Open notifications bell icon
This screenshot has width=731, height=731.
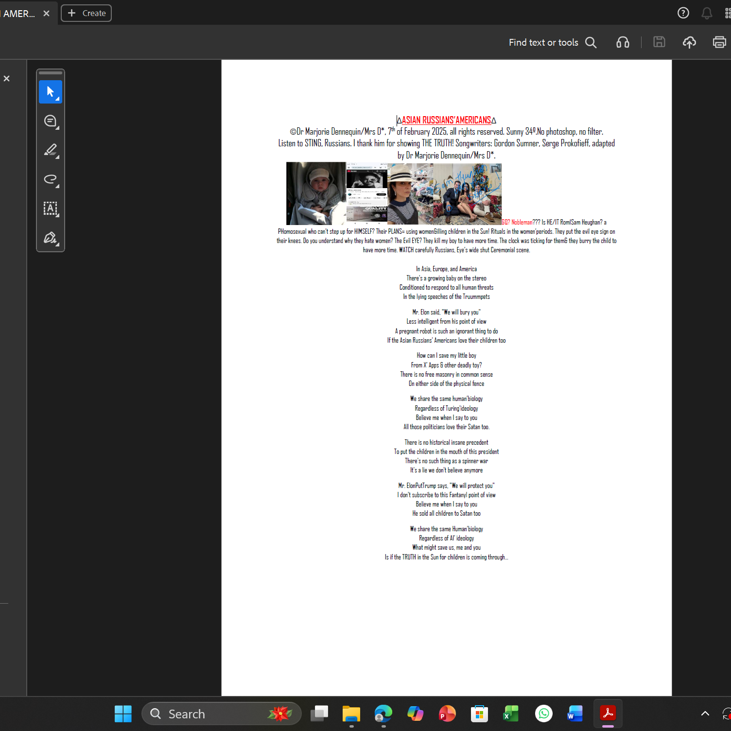point(707,13)
